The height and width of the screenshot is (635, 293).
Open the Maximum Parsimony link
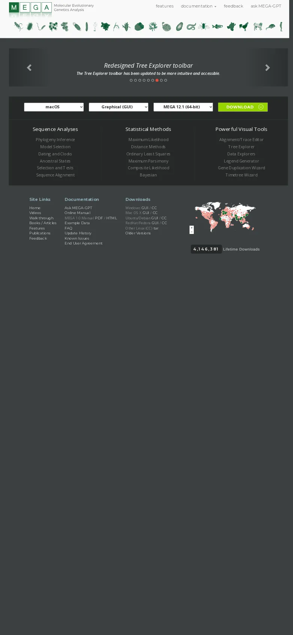(x=148, y=161)
